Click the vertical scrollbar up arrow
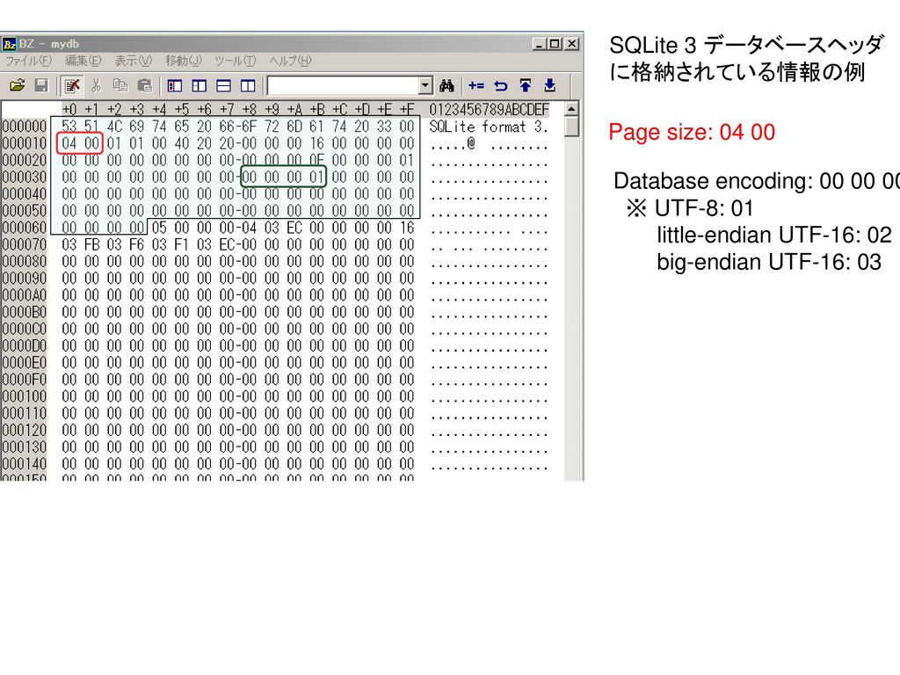Screen dimensions: 900x675 click(x=571, y=108)
